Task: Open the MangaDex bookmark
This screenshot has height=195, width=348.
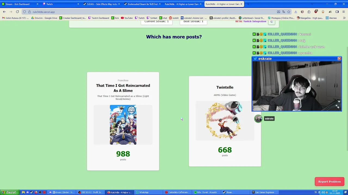Action: pos(310,18)
